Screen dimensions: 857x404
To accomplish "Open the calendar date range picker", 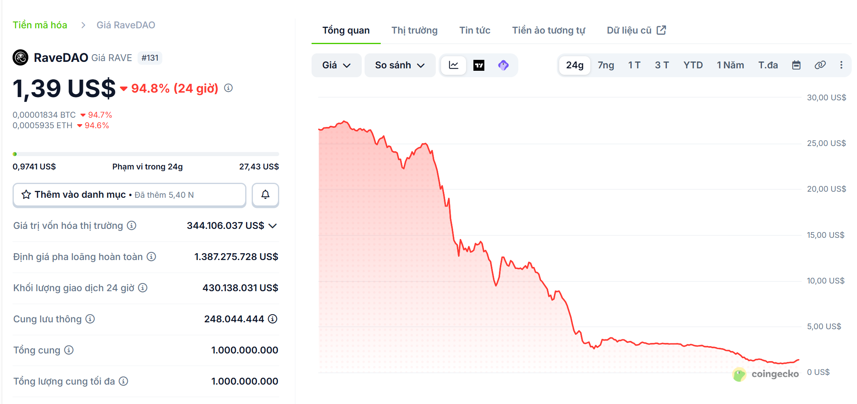I will pos(796,65).
